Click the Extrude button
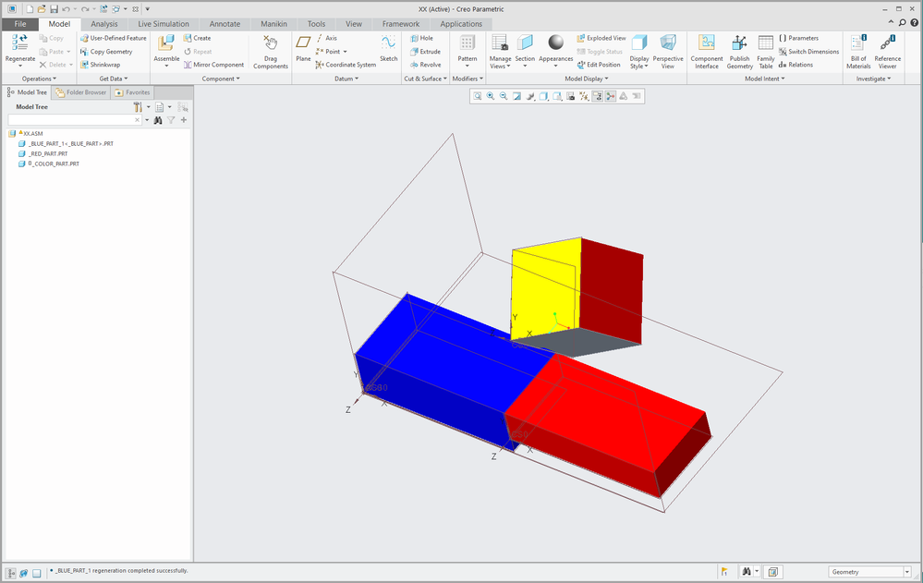Viewport: 923px width, 583px height. (425, 52)
